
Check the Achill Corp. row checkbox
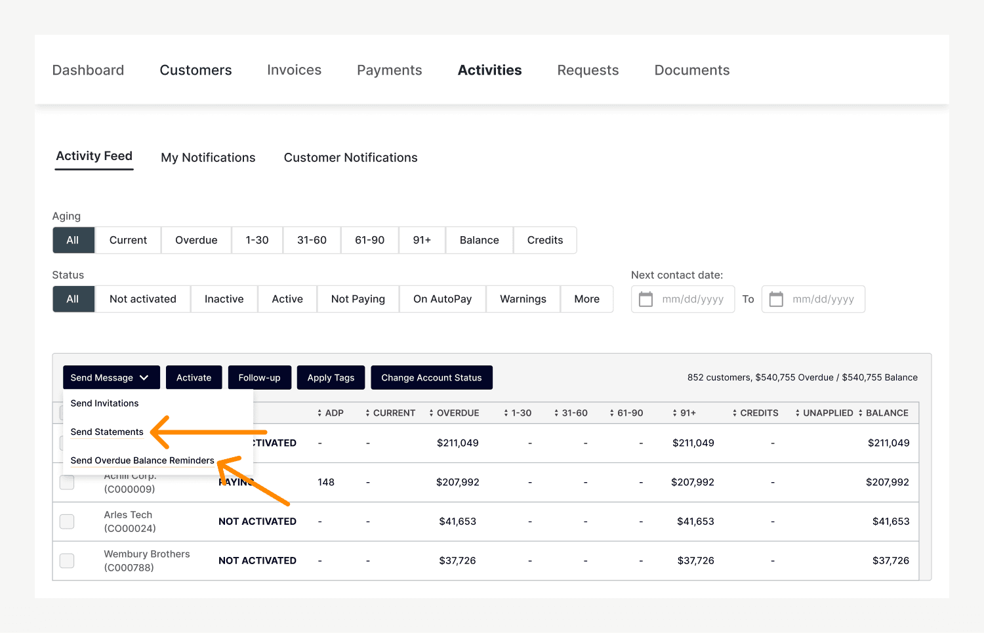67,483
